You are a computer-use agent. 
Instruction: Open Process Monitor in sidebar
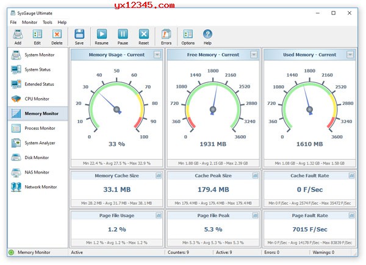[38, 128]
